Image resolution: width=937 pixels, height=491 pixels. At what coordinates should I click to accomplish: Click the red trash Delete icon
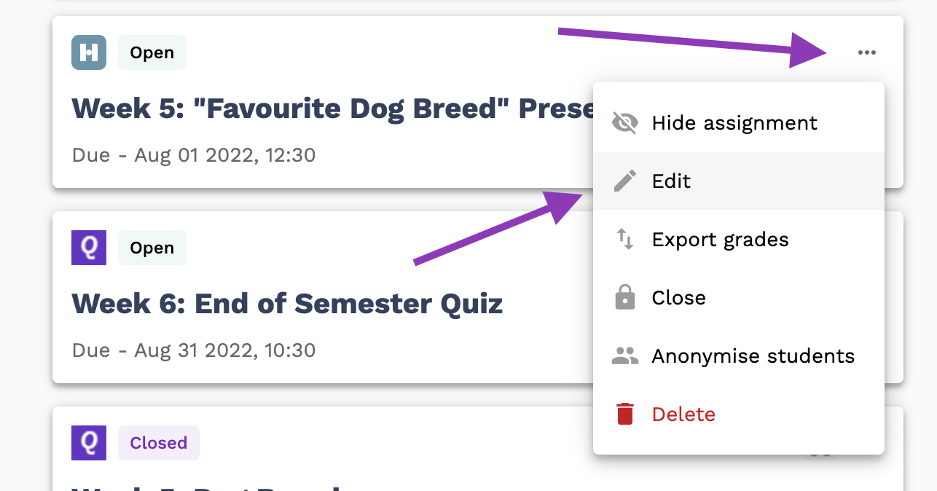[624, 414]
